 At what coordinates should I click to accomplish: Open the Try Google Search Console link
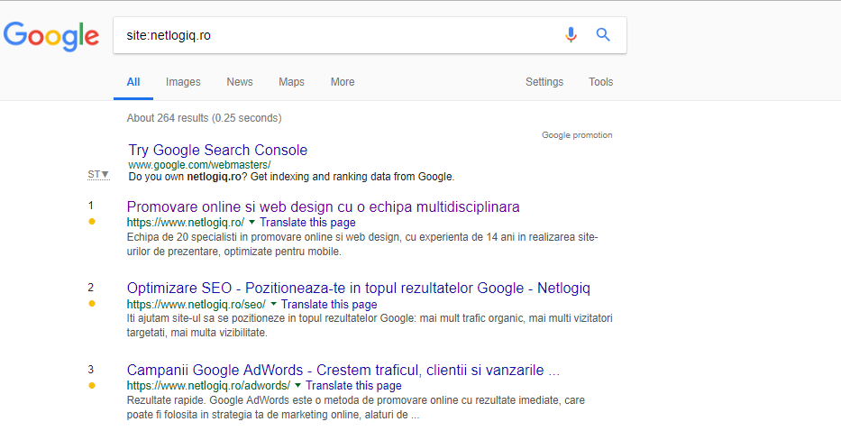(218, 150)
